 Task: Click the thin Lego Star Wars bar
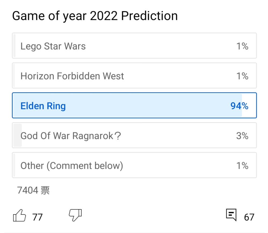pos(14,46)
